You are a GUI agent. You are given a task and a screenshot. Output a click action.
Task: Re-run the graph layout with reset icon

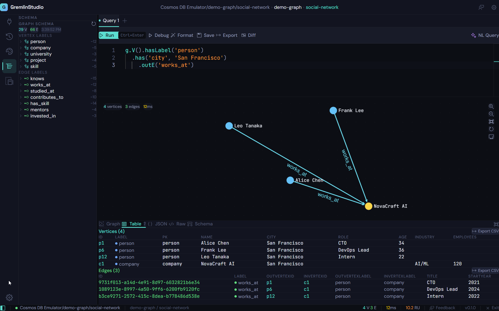pyautogui.click(x=491, y=129)
